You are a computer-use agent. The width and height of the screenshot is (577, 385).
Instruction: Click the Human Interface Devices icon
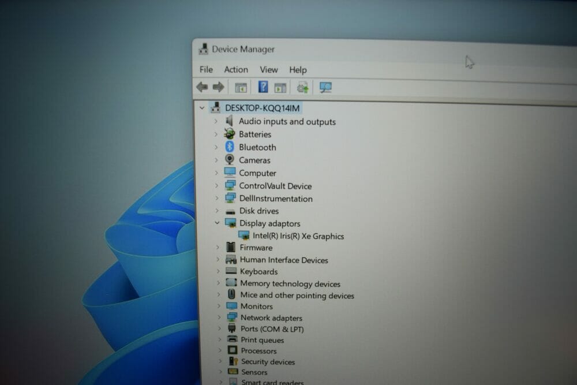(231, 260)
